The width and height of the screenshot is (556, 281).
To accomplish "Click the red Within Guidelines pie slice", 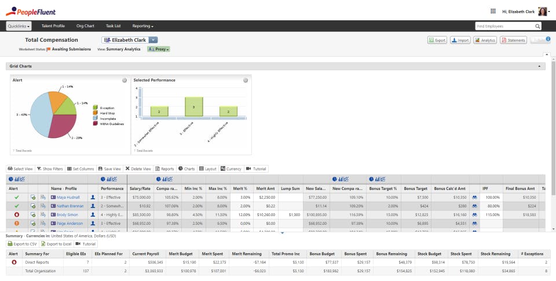I will coord(64,126).
